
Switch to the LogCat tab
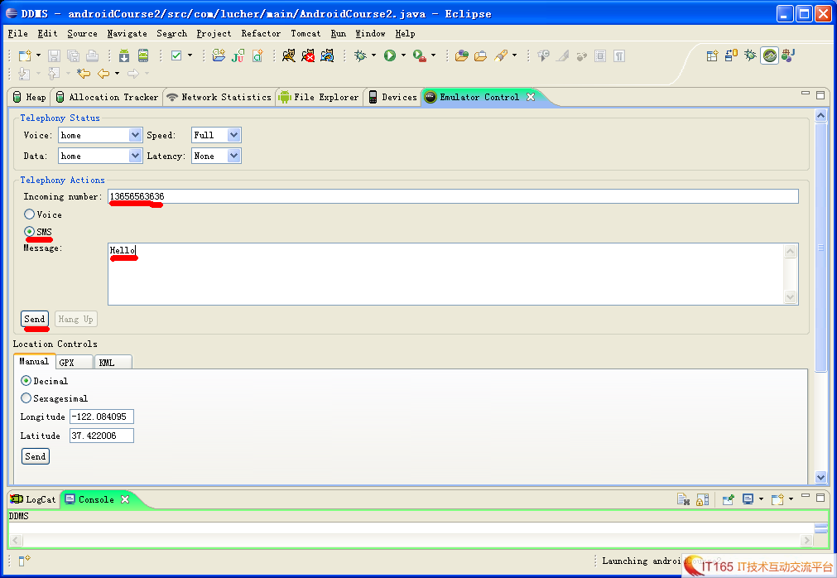point(33,499)
